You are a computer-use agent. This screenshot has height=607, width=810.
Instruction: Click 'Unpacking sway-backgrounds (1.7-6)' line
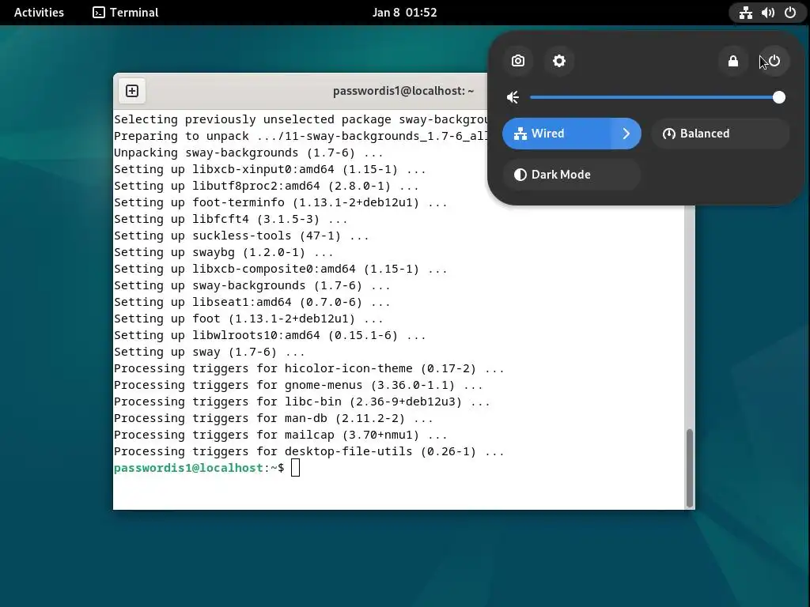coord(248,153)
